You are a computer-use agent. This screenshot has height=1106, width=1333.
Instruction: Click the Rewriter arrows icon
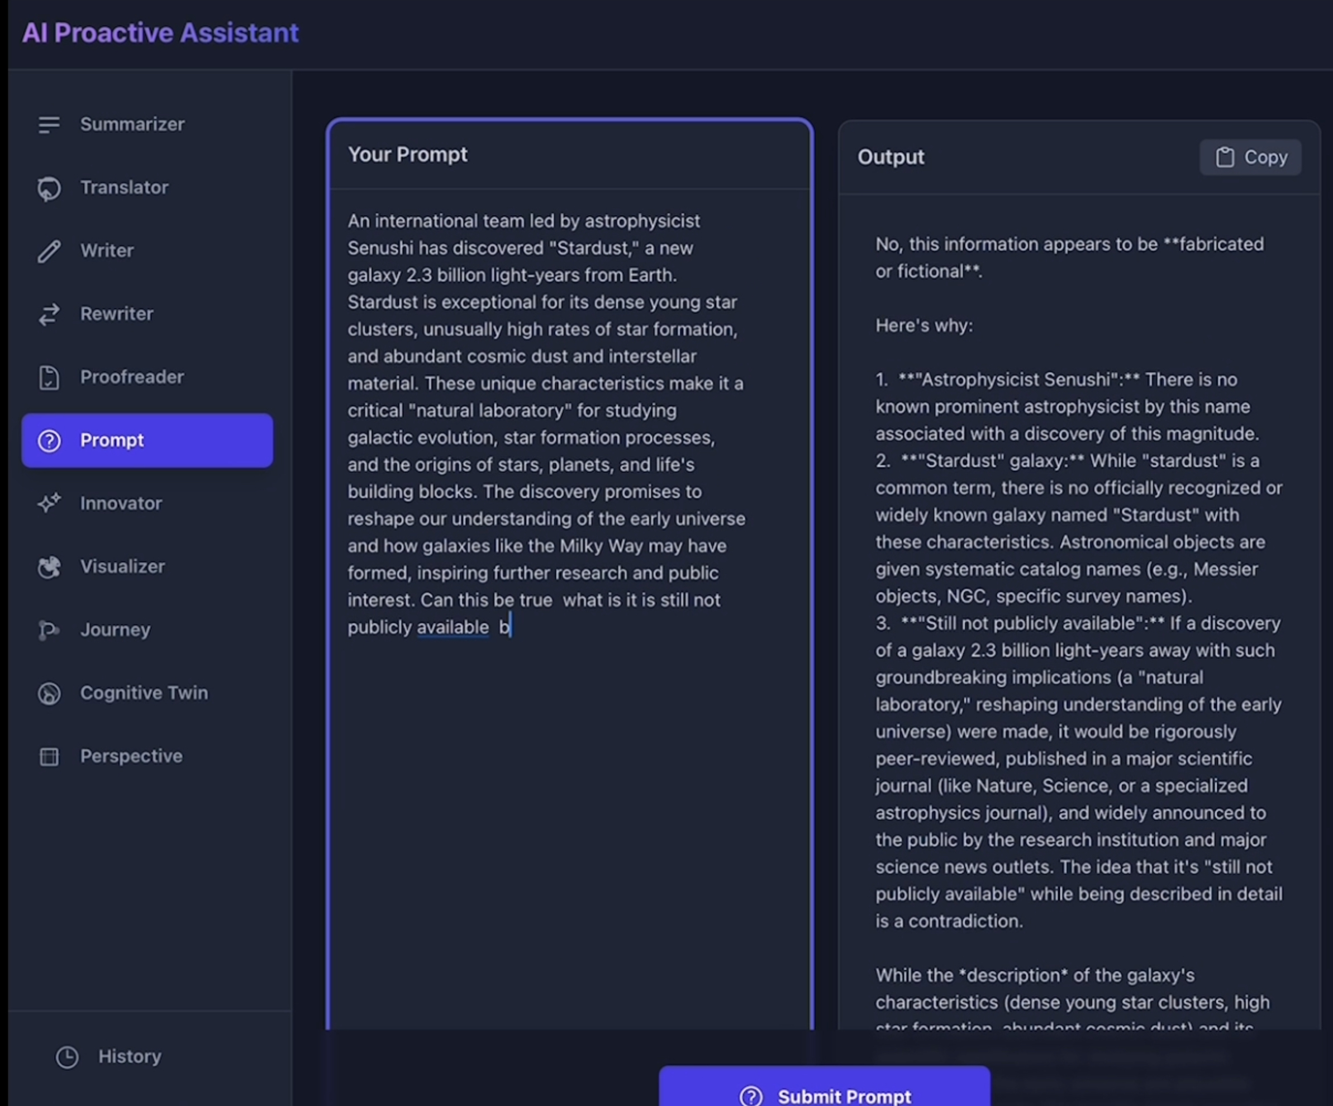click(x=49, y=314)
